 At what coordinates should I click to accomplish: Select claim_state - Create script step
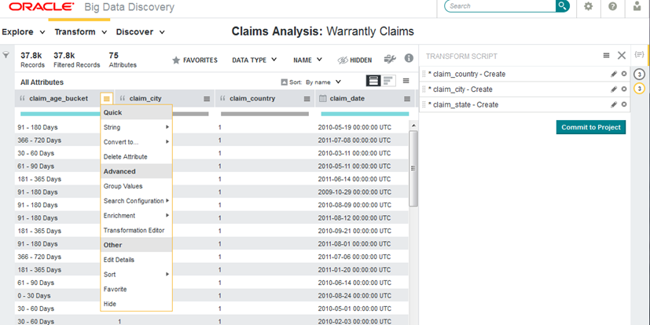524,104
